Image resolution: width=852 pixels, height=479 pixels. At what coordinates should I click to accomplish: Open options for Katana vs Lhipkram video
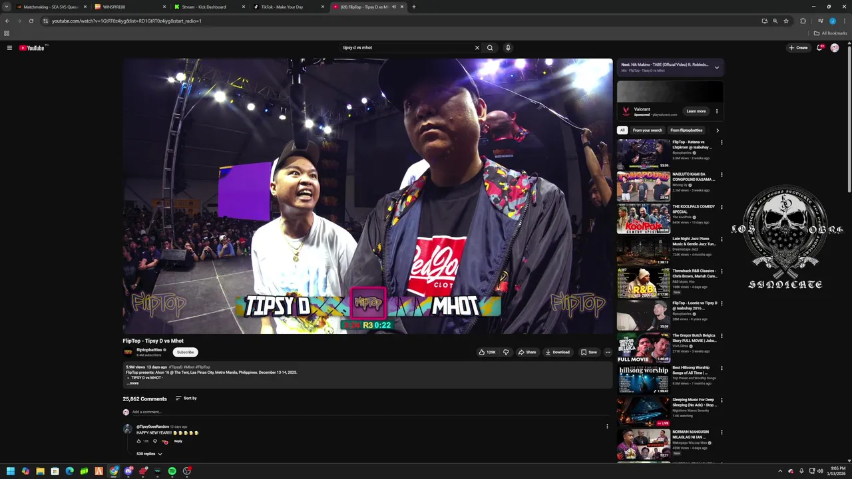pos(722,142)
